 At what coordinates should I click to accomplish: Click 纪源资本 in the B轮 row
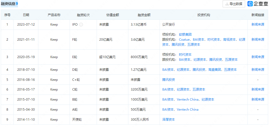click(208, 99)
